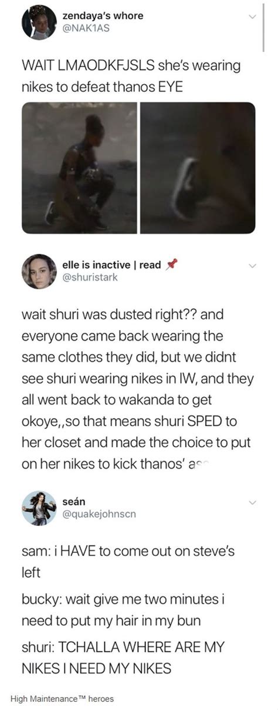Open seán's profile avatar
This screenshot has height=710, width=278.
click(x=39, y=508)
